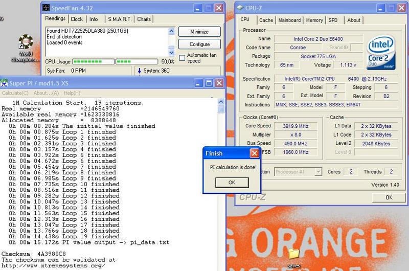Click the Instructions field MMX, SSE list
The width and height of the screenshot is (409, 271).
pos(336,105)
